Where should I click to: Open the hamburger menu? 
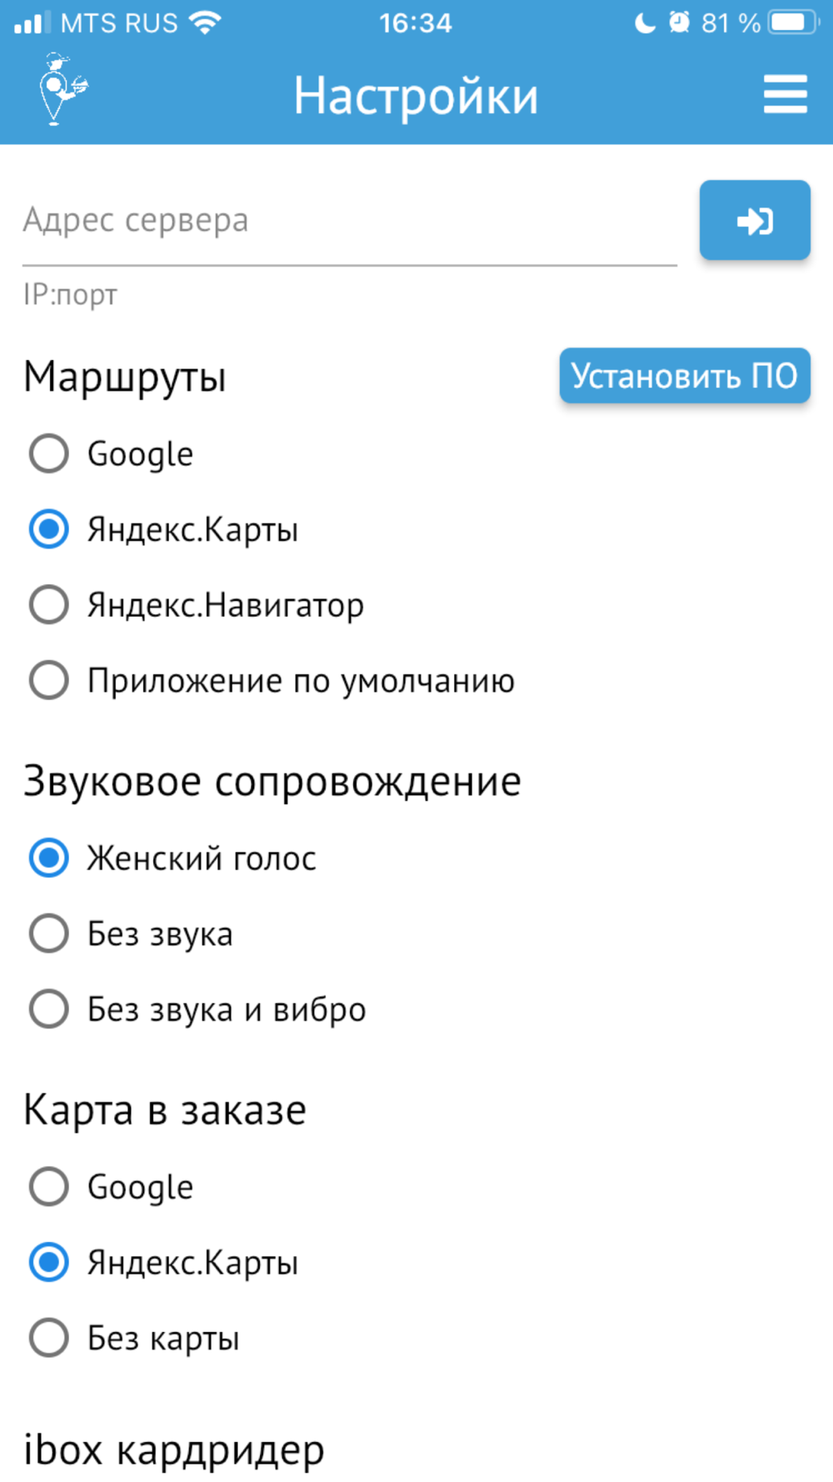tap(785, 94)
